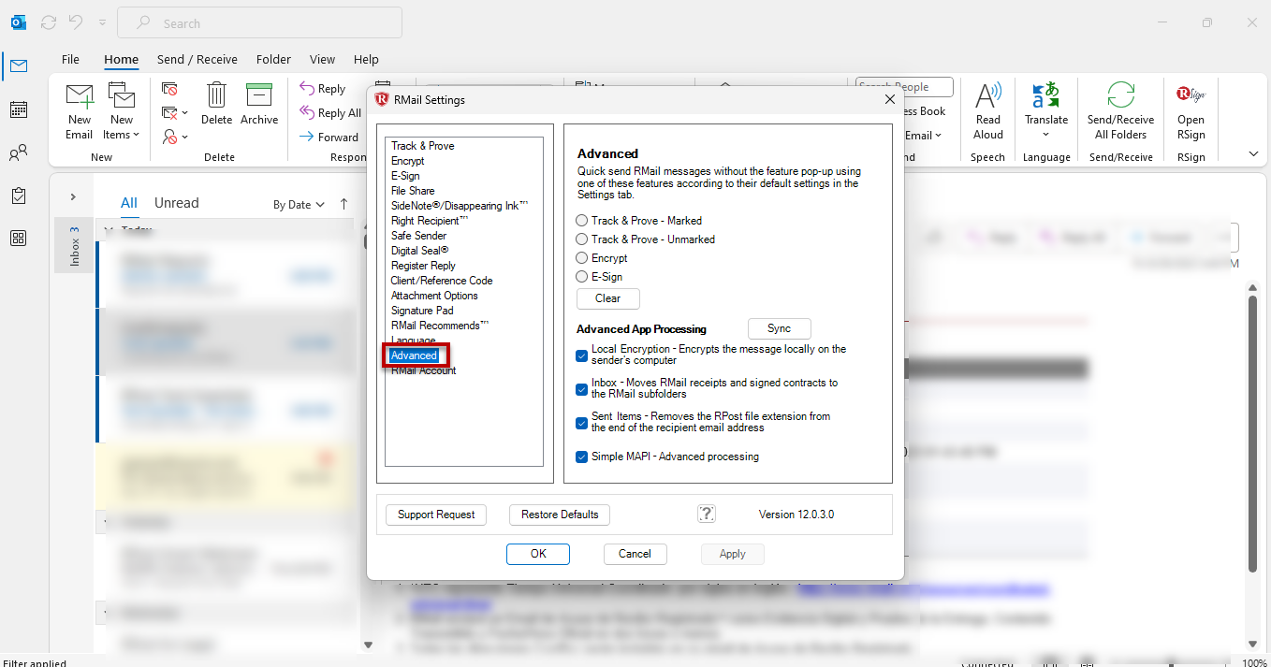Click the Ignore conversation icon
This screenshot has height=667, width=1271.
(x=169, y=89)
